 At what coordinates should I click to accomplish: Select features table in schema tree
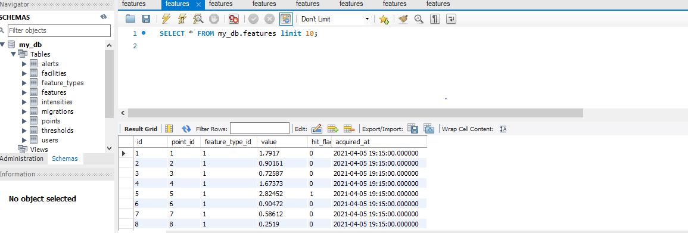click(x=54, y=92)
